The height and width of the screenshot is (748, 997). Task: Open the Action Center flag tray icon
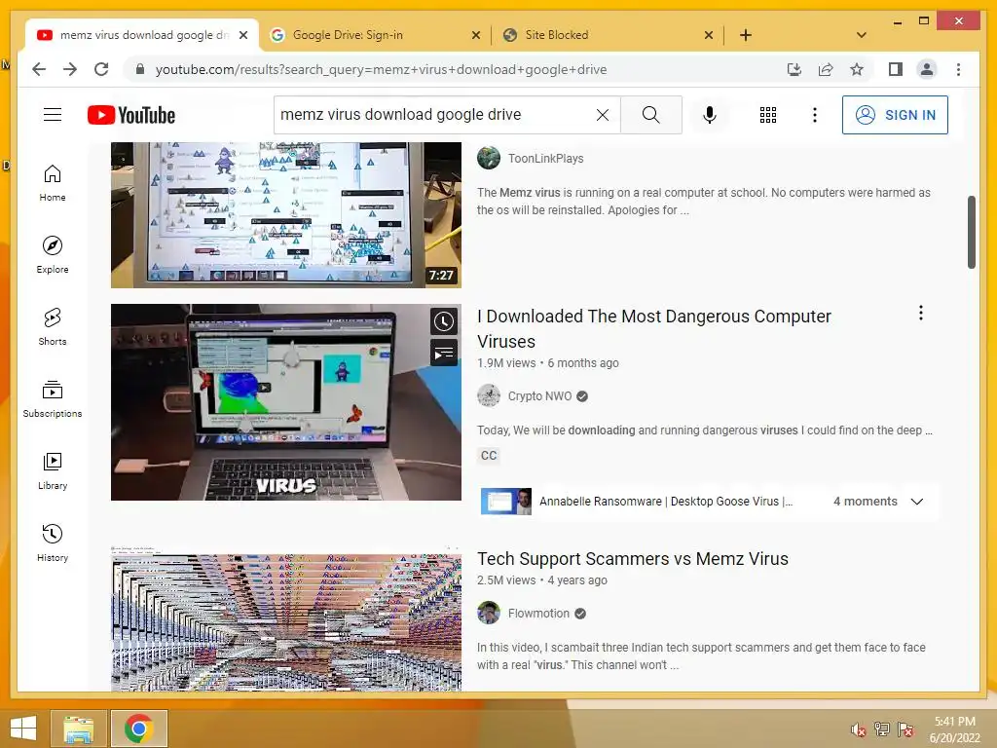pos(905,729)
